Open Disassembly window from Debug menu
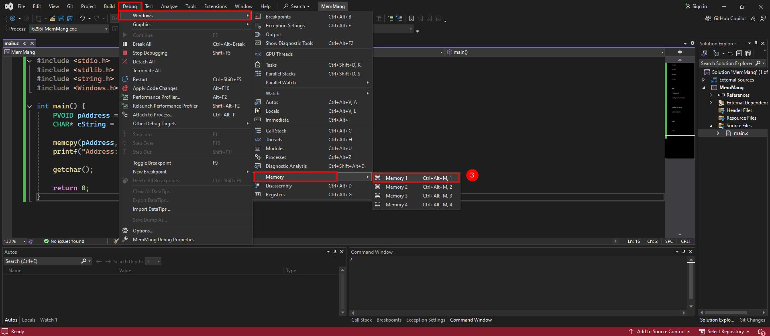Viewport: 770px width, 336px height. point(312,185)
